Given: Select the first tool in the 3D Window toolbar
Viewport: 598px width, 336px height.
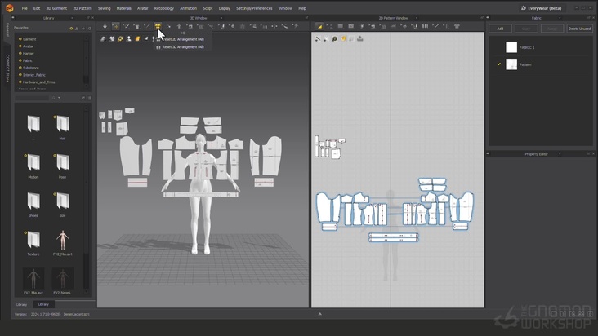Looking at the screenshot, I should [x=105, y=26].
